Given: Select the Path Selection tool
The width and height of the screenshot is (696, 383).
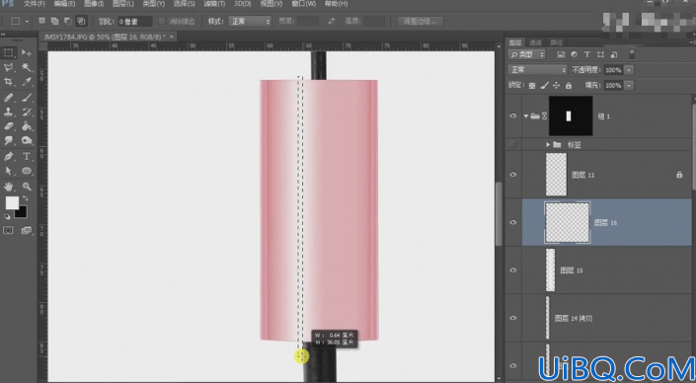Looking at the screenshot, I should point(9,171).
